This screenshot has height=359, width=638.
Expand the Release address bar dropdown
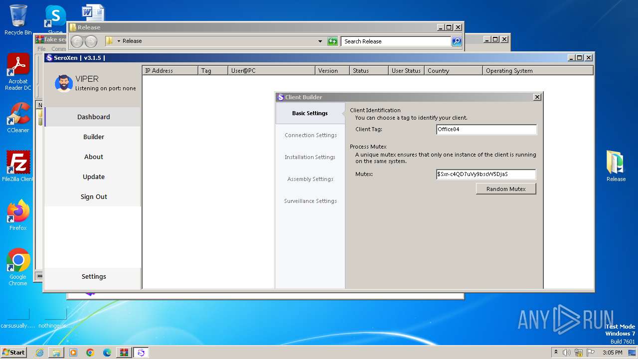[x=320, y=41]
